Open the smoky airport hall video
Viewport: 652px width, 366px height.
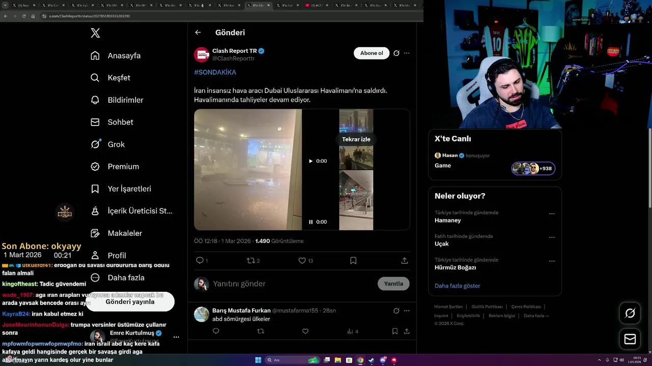(248, 170)
